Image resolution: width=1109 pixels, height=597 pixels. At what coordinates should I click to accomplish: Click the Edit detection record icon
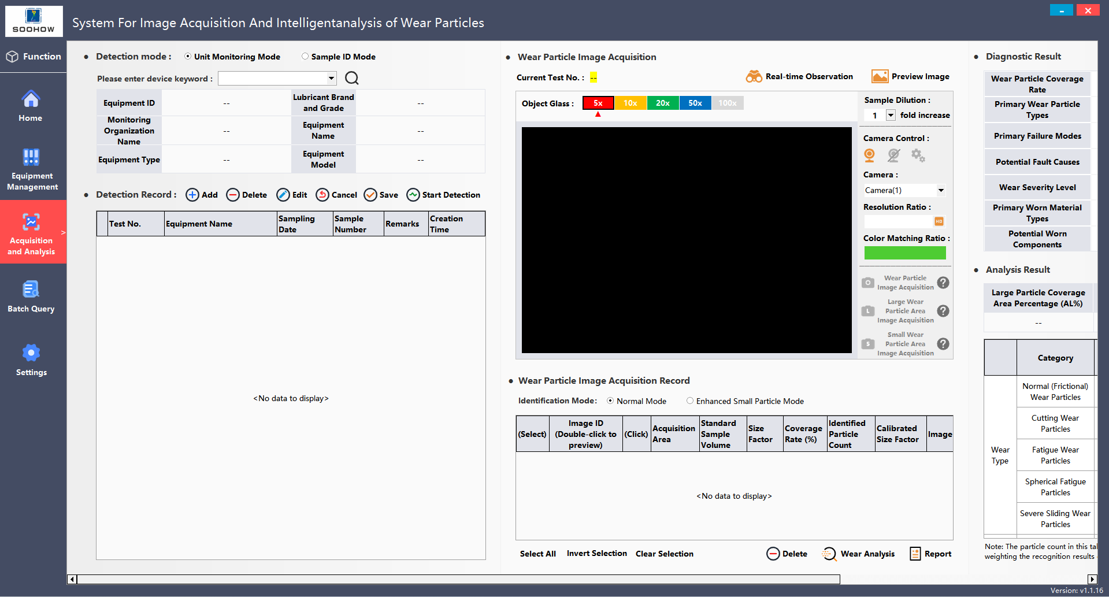pyautogui.click(x=283, y=195)
